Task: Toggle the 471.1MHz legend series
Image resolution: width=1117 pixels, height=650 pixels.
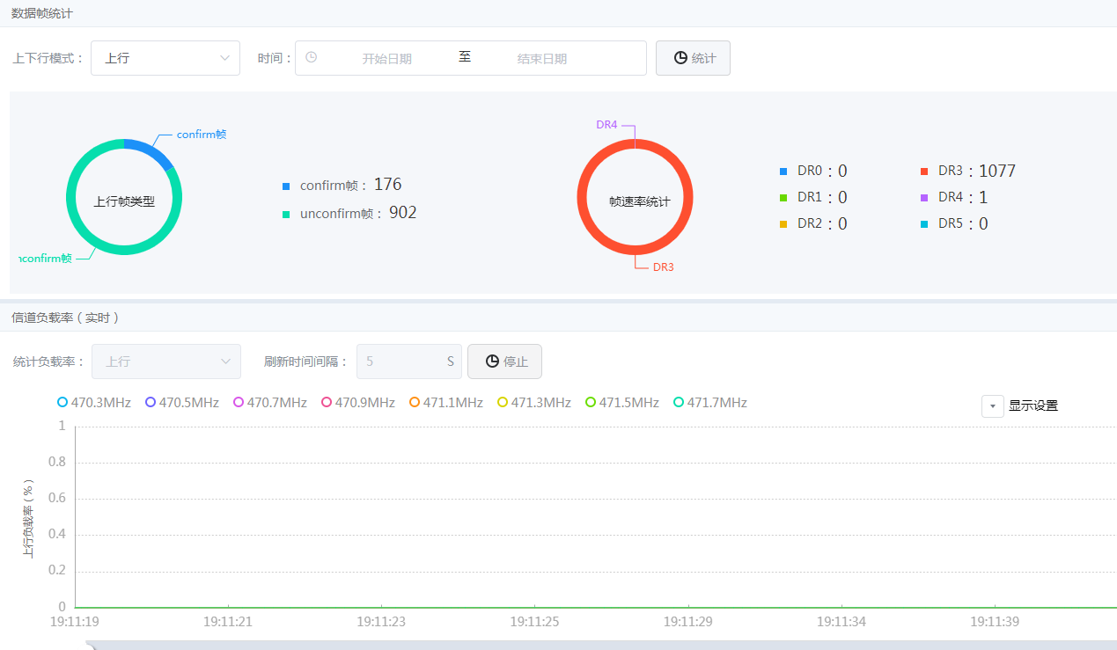Action: coord(445,403)
